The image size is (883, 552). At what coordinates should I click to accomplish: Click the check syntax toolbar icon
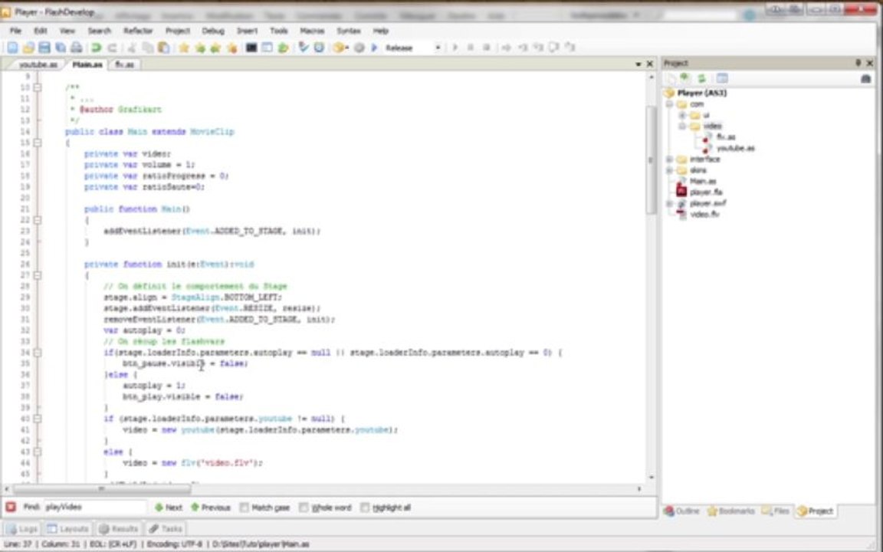[x=303, y=48]
